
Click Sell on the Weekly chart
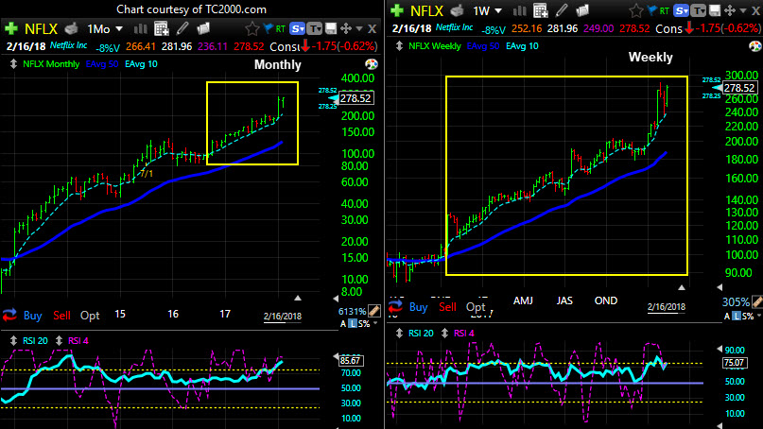tap(447, 307)
